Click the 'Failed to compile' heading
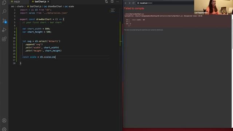The width and height of the screenshot is (233, 131). [x=134, y=8]
